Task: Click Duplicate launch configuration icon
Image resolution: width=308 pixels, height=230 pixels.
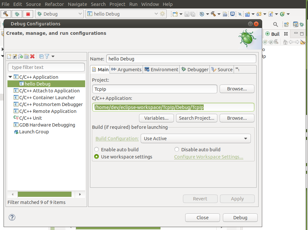Action: [26, 57]
